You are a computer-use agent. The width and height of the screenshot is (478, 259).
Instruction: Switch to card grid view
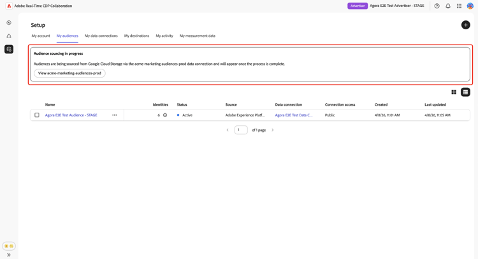tap(454, 92)
